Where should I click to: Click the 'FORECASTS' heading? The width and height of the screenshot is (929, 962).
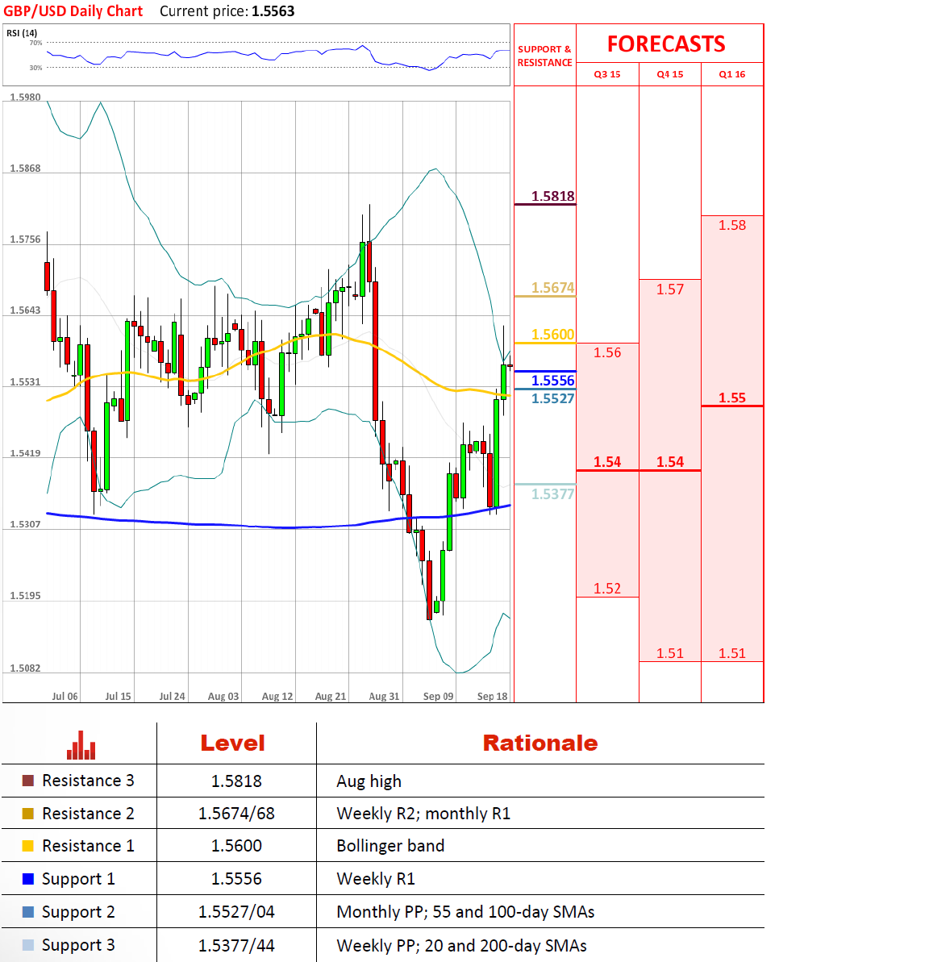tap(666, 44)
